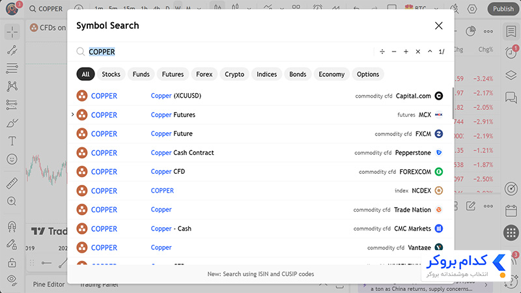Image resolution: width=521 pixels, height=293 pixels.
Task: Toggle lock all drawing tools
Action: pos(12,262)
